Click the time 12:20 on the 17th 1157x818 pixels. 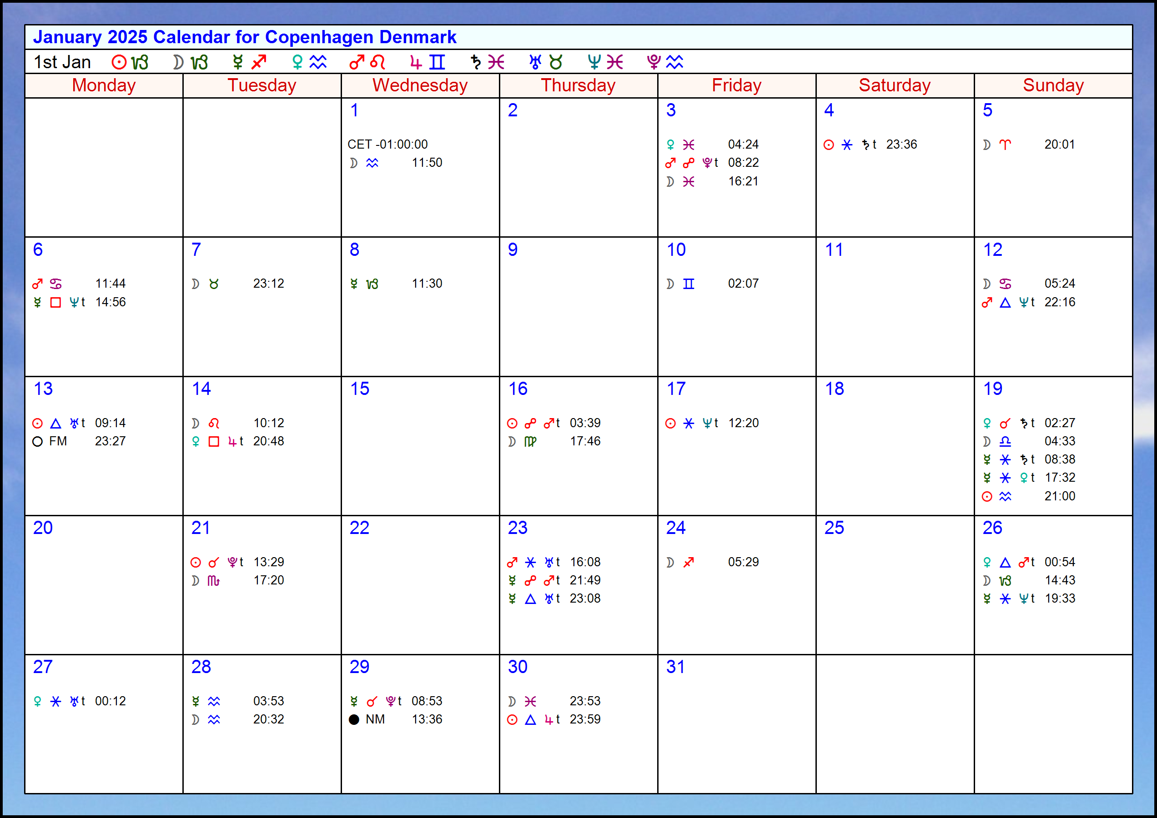tap(743, 423)
